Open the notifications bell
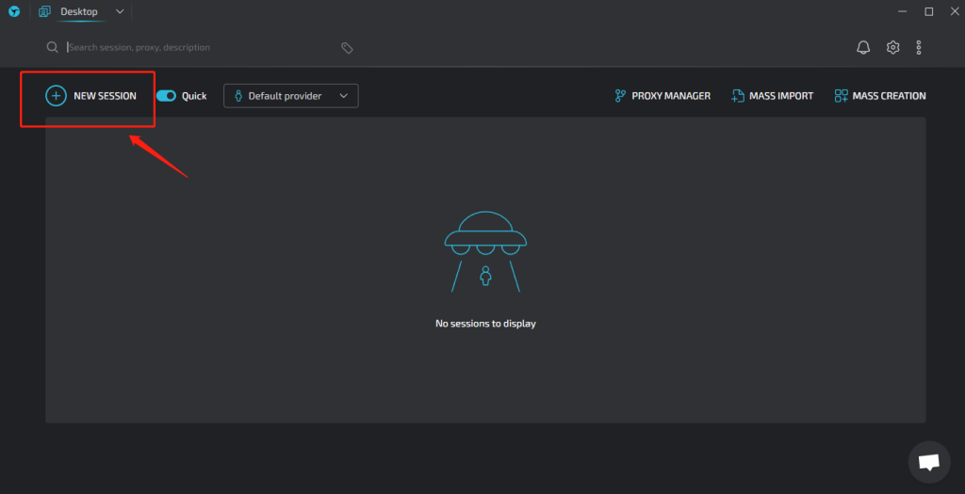This screenshot has width=965, height=494. 863,47
